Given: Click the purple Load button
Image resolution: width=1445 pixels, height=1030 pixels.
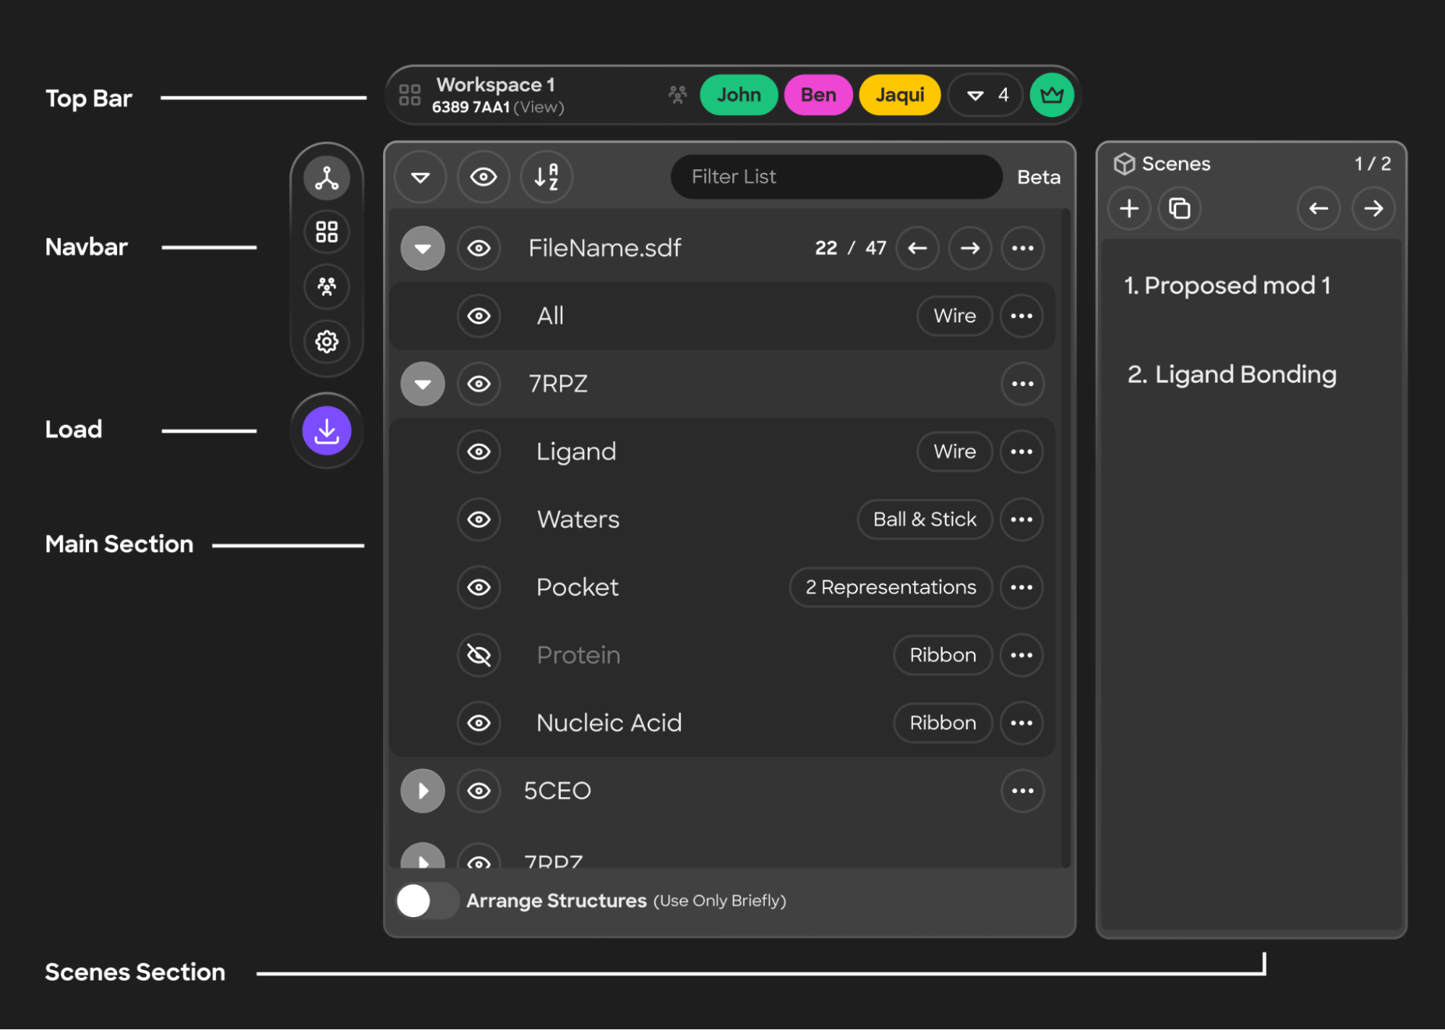Looking at the screenshot, I should pos(326,430).
